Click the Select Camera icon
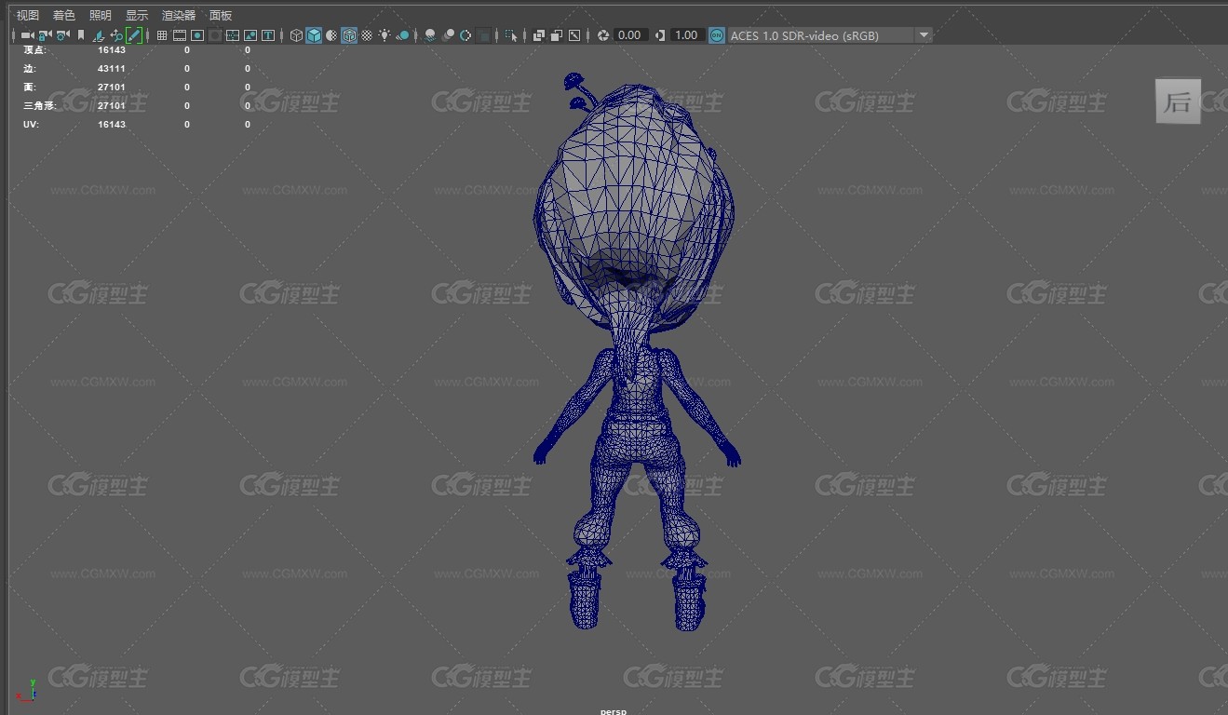Screen dimensions: 1228x715 [x=27, y=35]
